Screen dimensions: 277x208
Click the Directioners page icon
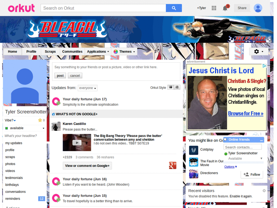click(194, 174)
